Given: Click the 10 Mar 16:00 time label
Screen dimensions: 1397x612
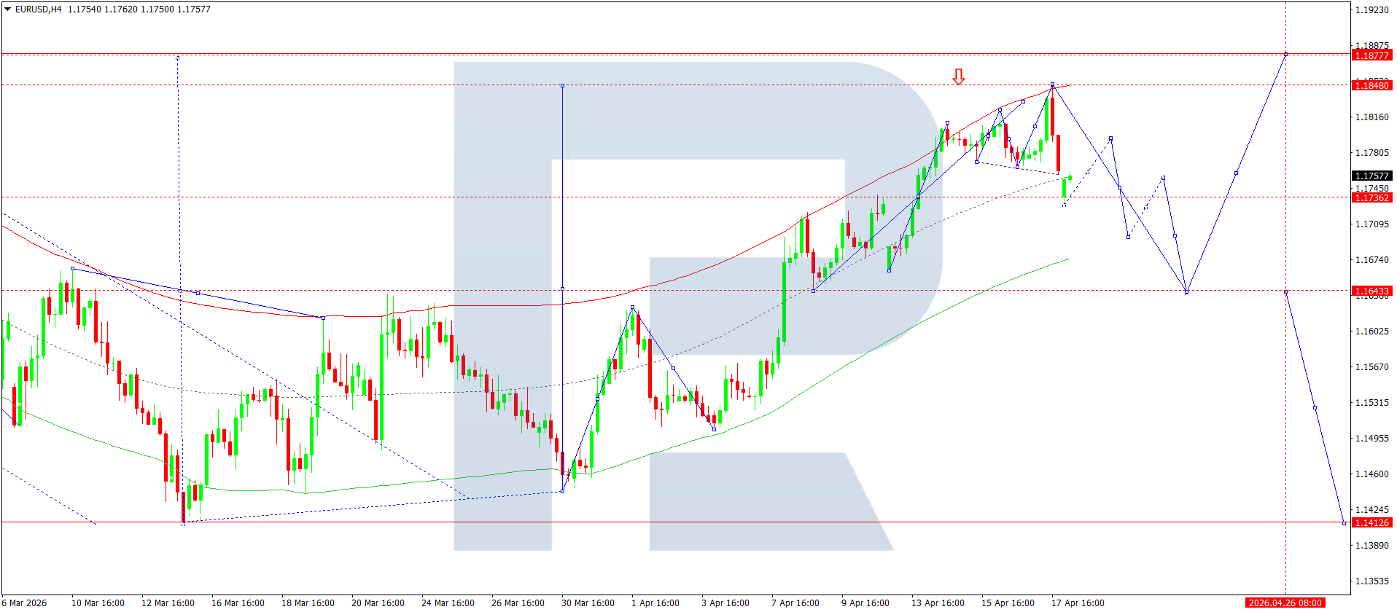Looking at the screenshot, I should [x=98, y=603].
